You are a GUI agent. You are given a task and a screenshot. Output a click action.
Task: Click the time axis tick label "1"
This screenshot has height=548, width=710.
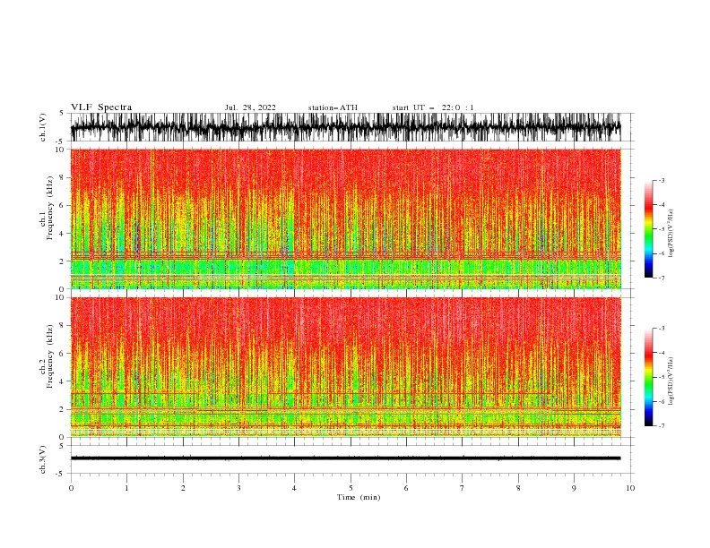coord(126,488)
